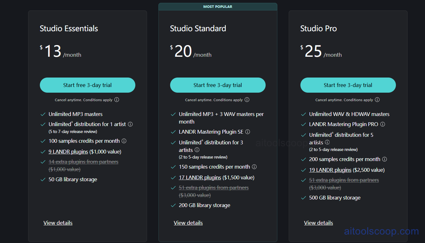Click 200 GB library storage text
Viewport: 425px width, 243px height.
205,205
